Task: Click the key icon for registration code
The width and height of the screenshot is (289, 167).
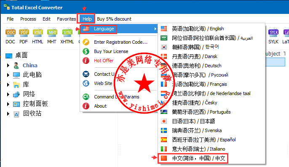Action: point(86,42)
